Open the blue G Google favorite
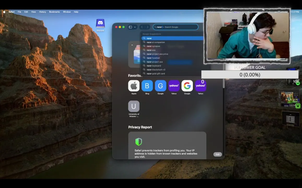 pos(161,86)
